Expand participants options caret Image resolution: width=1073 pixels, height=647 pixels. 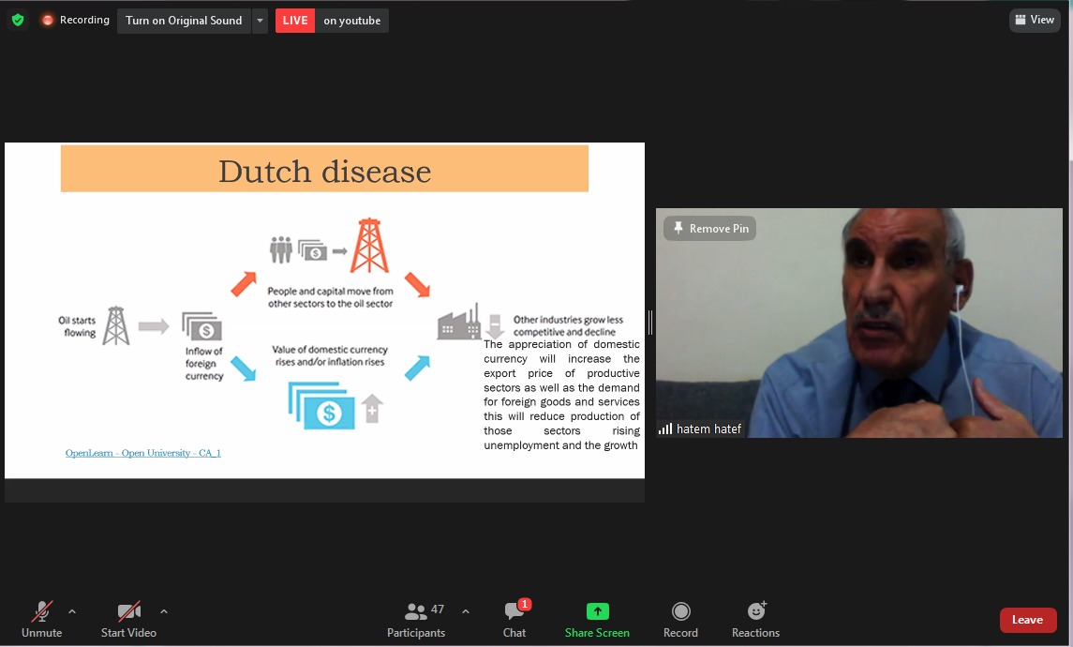tap(466, 611)
